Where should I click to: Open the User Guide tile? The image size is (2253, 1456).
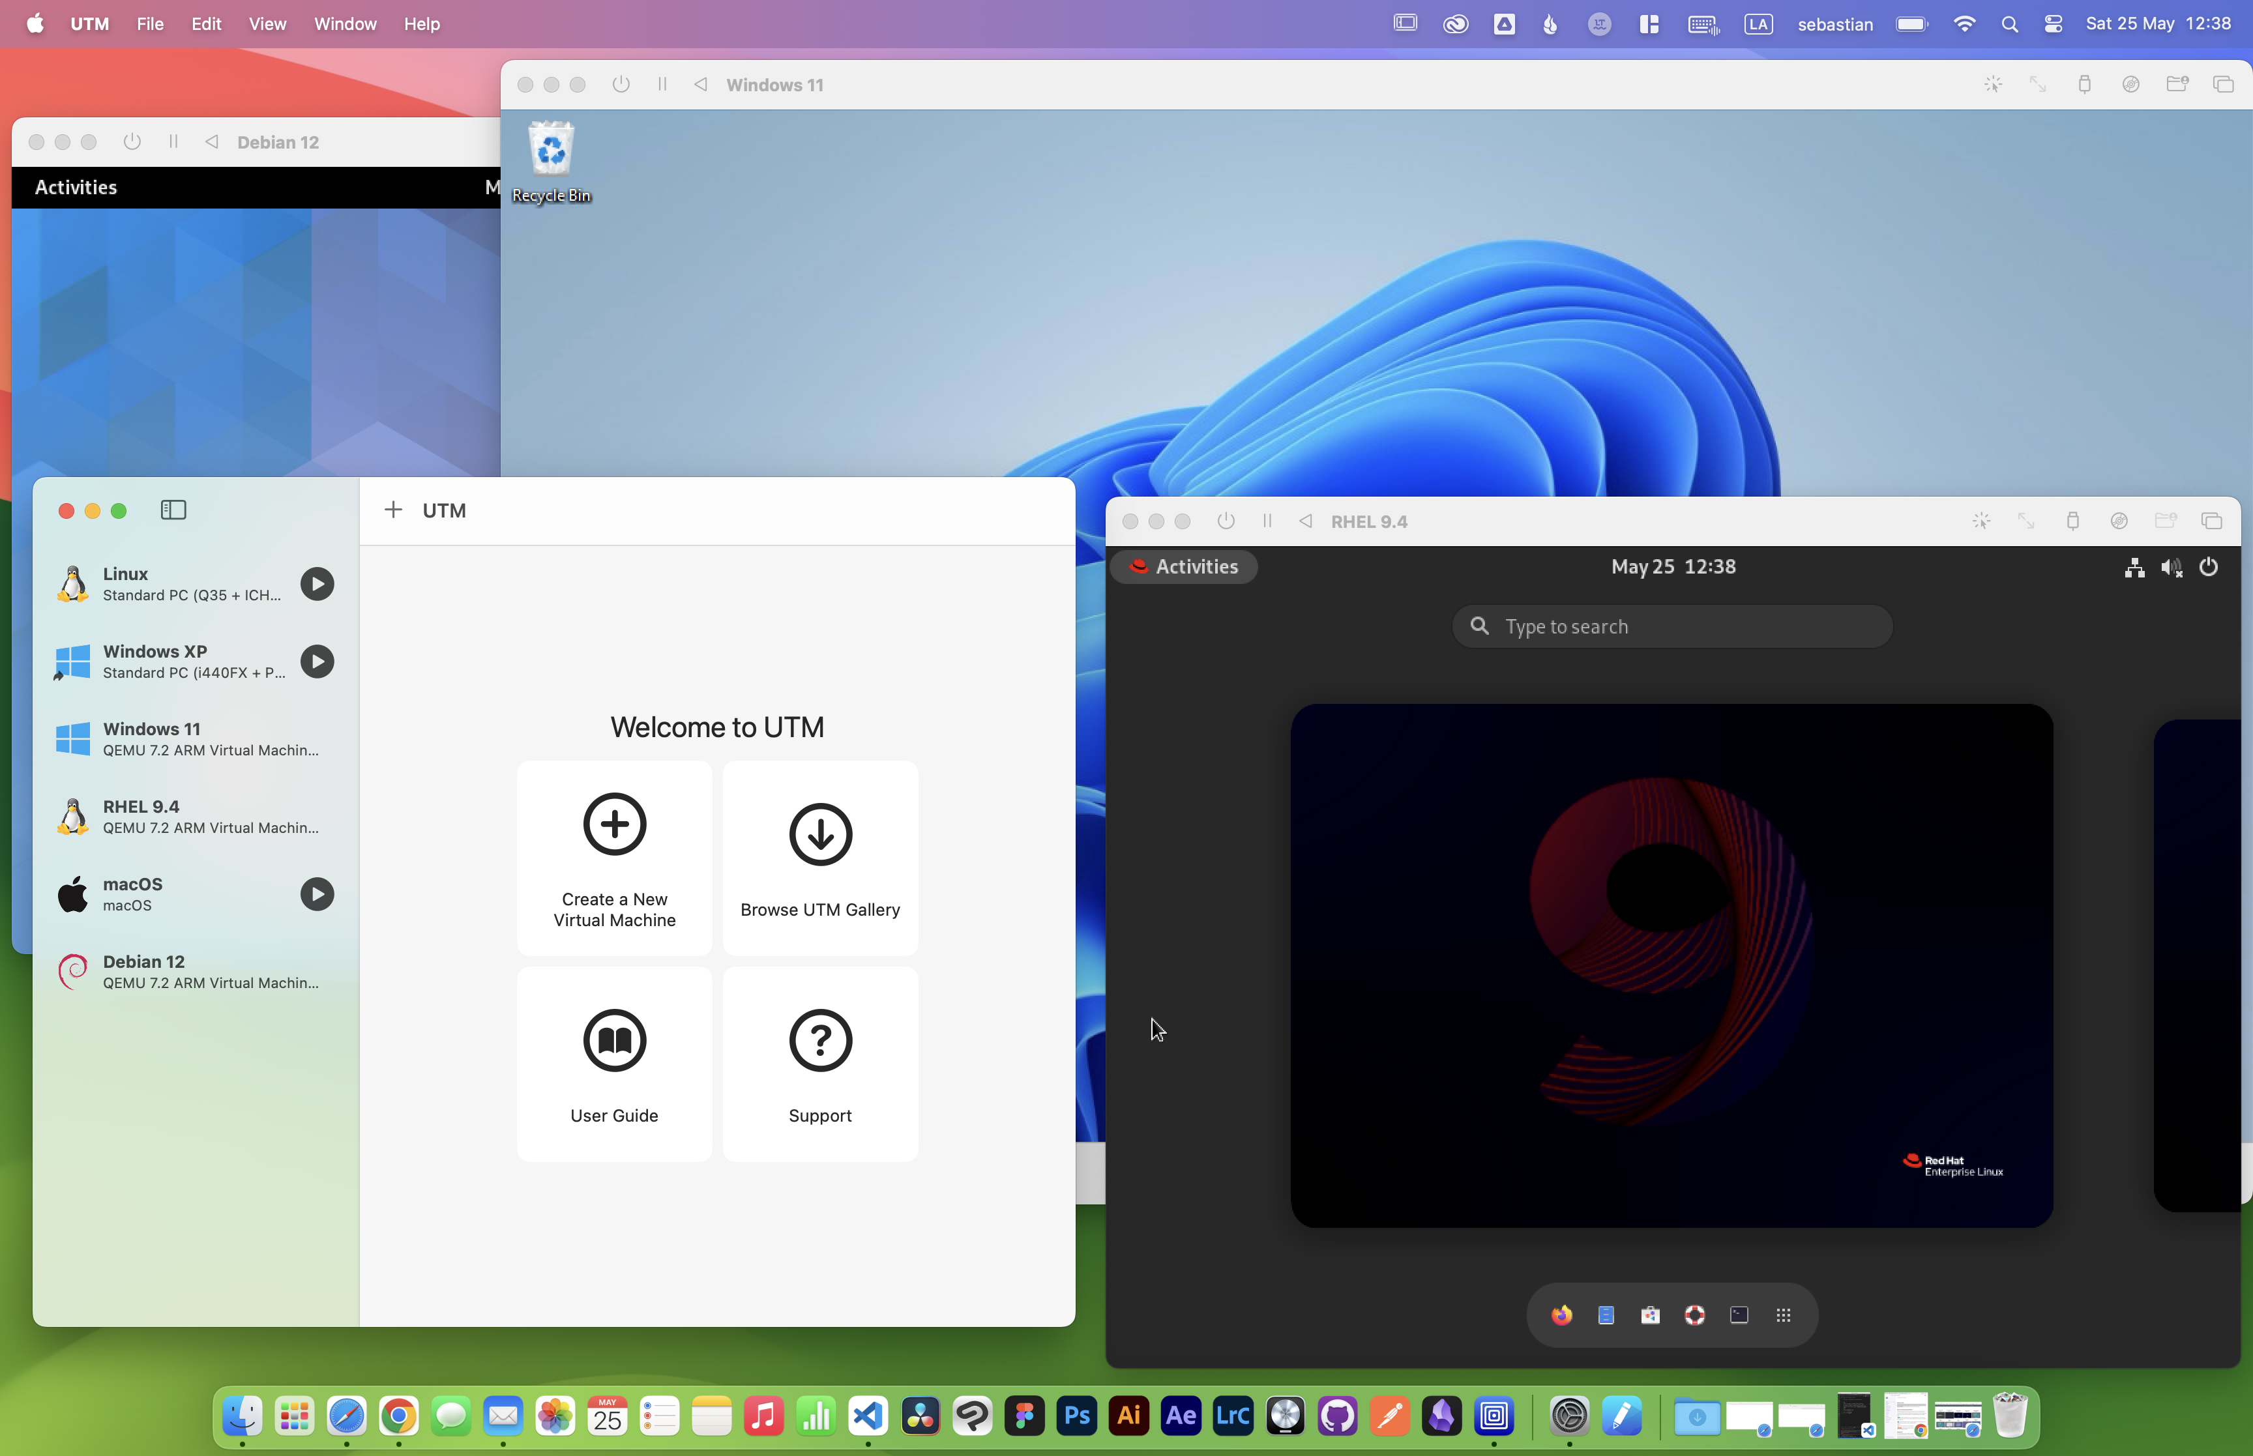click(x=613, y=1064)
